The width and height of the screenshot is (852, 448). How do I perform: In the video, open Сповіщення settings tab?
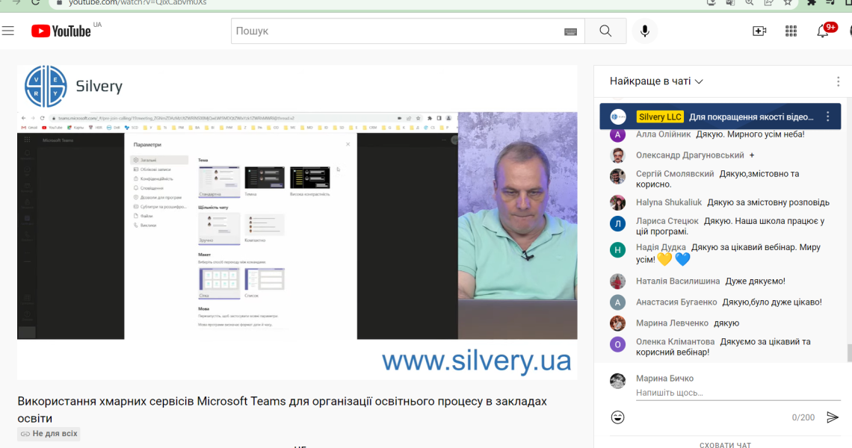click(151, 188)
